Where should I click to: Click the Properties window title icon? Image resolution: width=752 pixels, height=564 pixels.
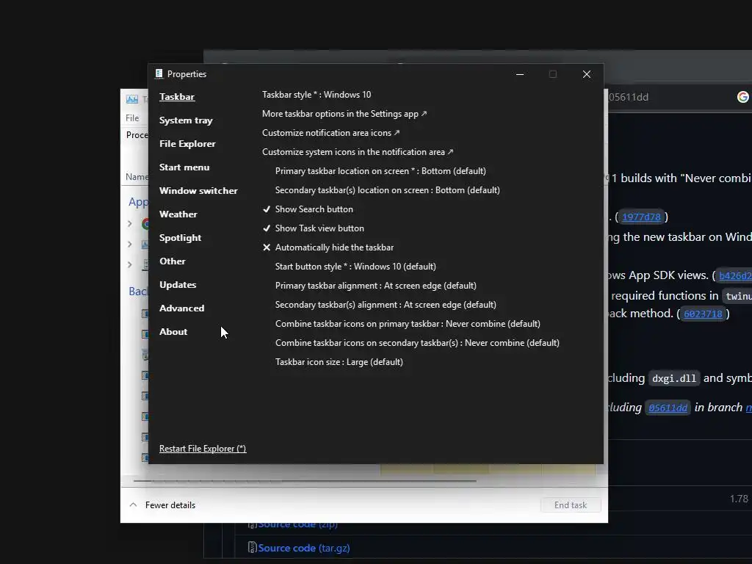159,74
